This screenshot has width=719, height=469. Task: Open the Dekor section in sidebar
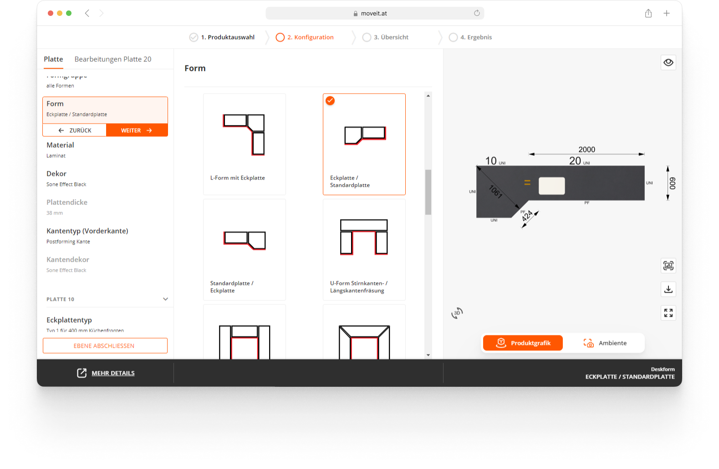pyautogui.click(x=105, y=178)
